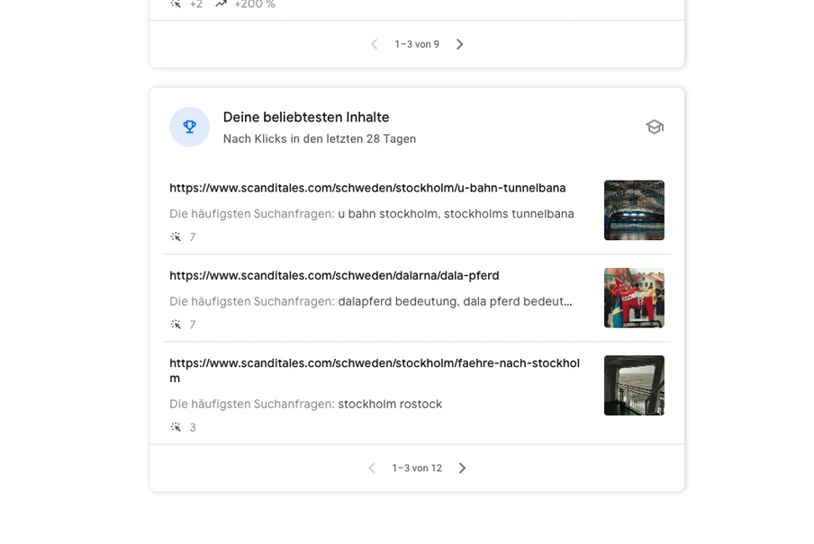Open the u-bahn-tunnelbana URL link
The width and height of the screenshot is (814, 544).
click(x=367, y=188)
